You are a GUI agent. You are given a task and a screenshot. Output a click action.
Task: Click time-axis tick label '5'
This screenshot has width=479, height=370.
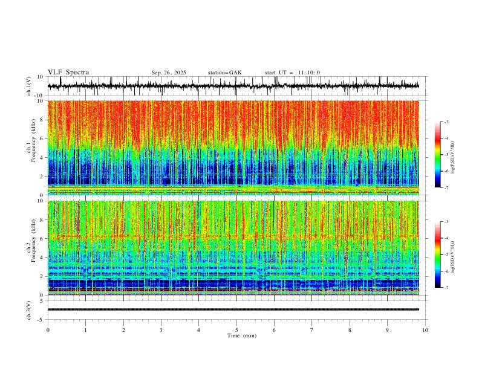point(236,330)
